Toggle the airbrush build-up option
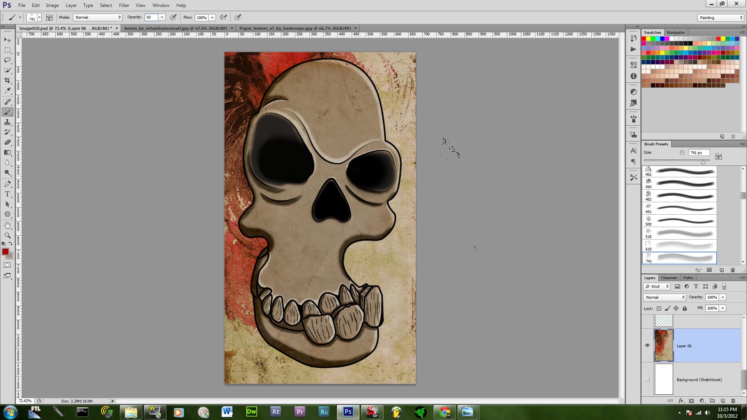 click(x=224, y=17)
